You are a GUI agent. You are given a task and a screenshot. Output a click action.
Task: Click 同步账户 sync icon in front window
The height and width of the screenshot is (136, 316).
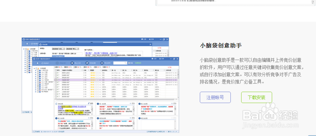coord(43,63)
